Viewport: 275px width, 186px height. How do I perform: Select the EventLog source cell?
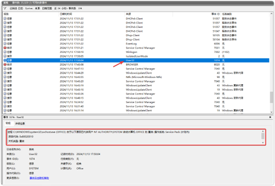click(x=131, y=44)
